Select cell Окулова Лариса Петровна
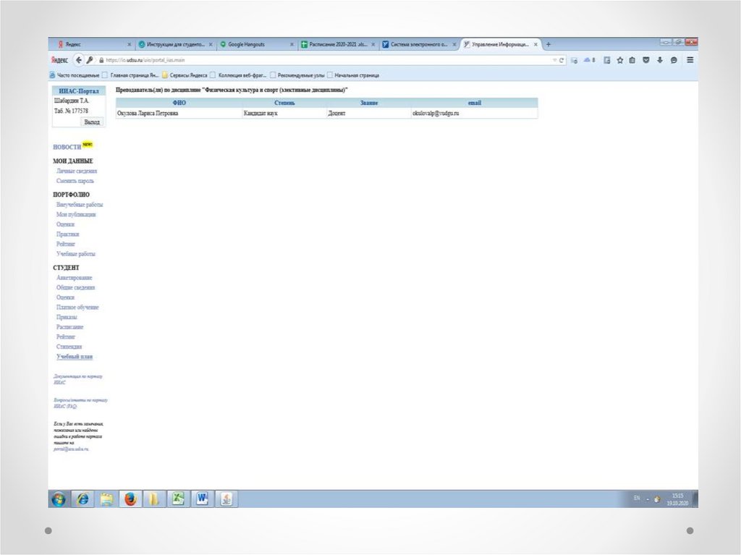Screen dimensions: 741x555 point(179,114)
